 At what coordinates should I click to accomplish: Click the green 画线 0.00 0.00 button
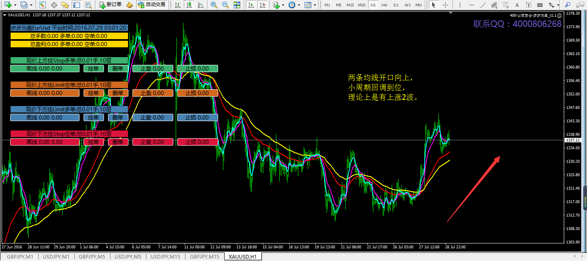(x=44, y=69)
